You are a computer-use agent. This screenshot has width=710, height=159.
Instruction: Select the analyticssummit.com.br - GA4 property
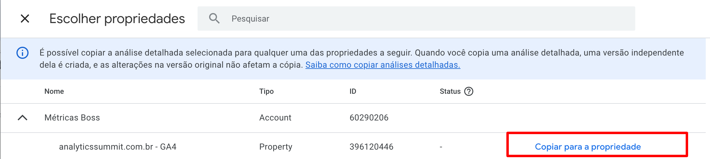118,147
